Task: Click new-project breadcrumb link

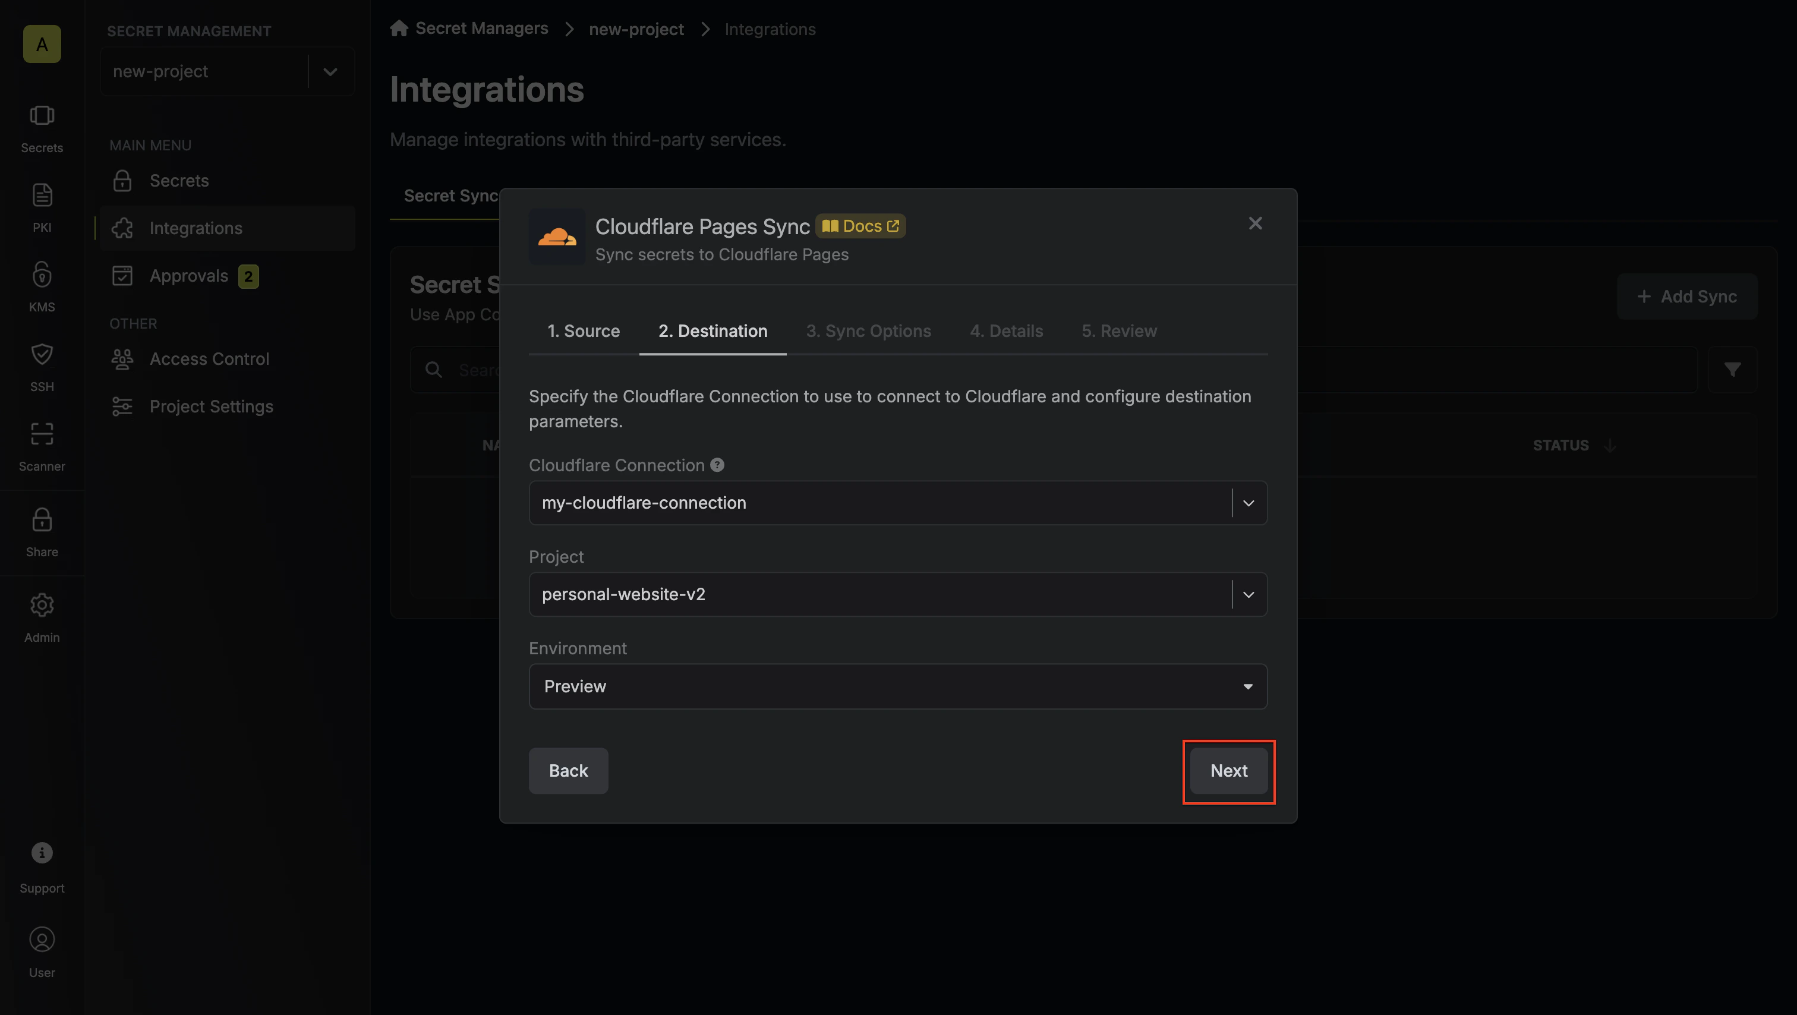Action: pos(636,29)
